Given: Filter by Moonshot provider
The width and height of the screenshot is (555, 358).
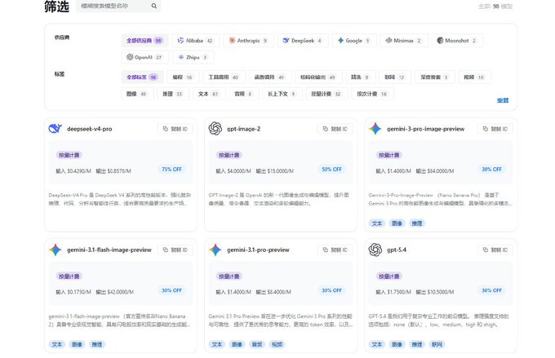Looking at the screenshot, I should click(x=457, y=41).
